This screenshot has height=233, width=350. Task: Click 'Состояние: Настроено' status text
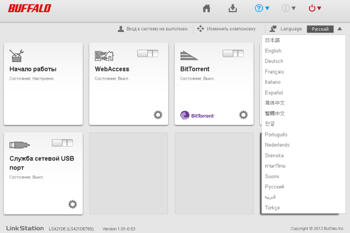(x=31, y=79)
